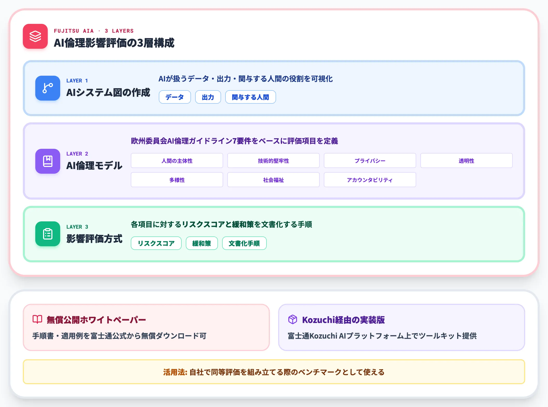Click the 透明性 requirement box
This screenshot has width=548, height=407.
pyautogui.click(x=467, y=161)
